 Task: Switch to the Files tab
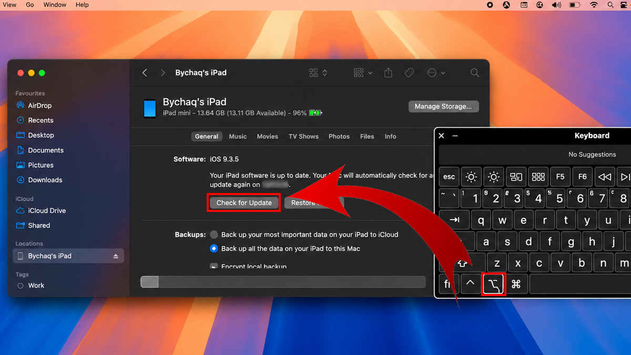coord(367,136)
